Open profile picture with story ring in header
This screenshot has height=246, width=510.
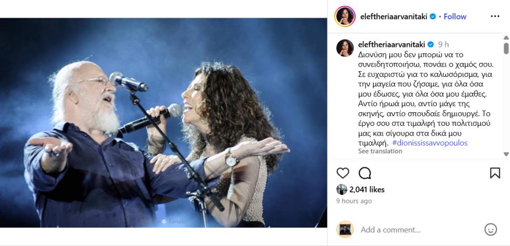click(345, 17)
